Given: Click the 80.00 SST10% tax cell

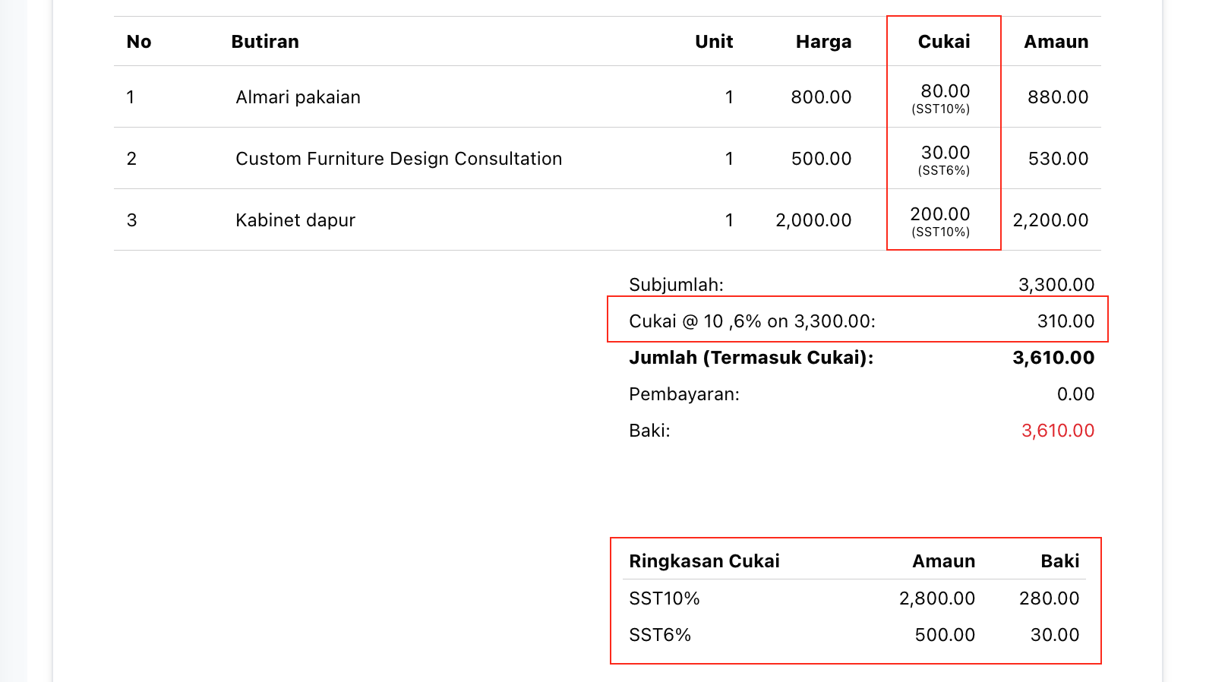Looking at the screenshot, I should click(942, 98).
